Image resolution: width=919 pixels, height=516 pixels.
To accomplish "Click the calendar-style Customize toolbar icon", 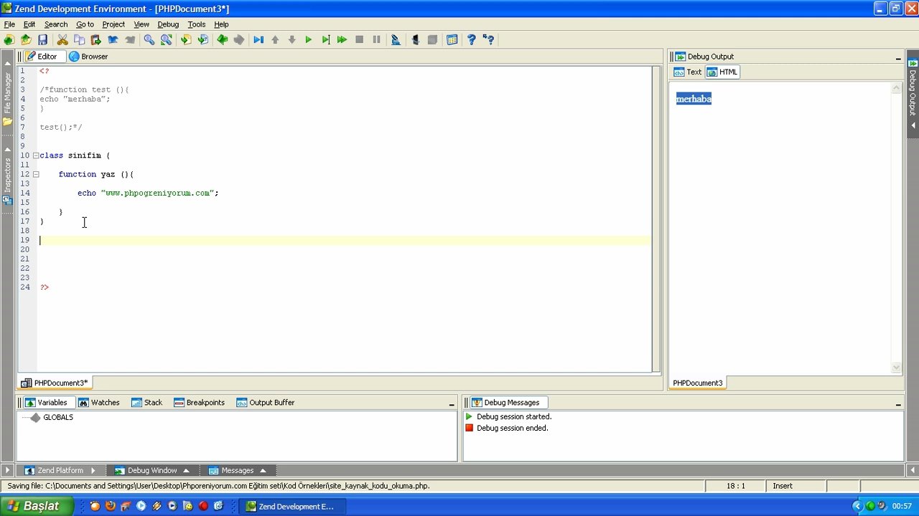I will tap(452, 40).
